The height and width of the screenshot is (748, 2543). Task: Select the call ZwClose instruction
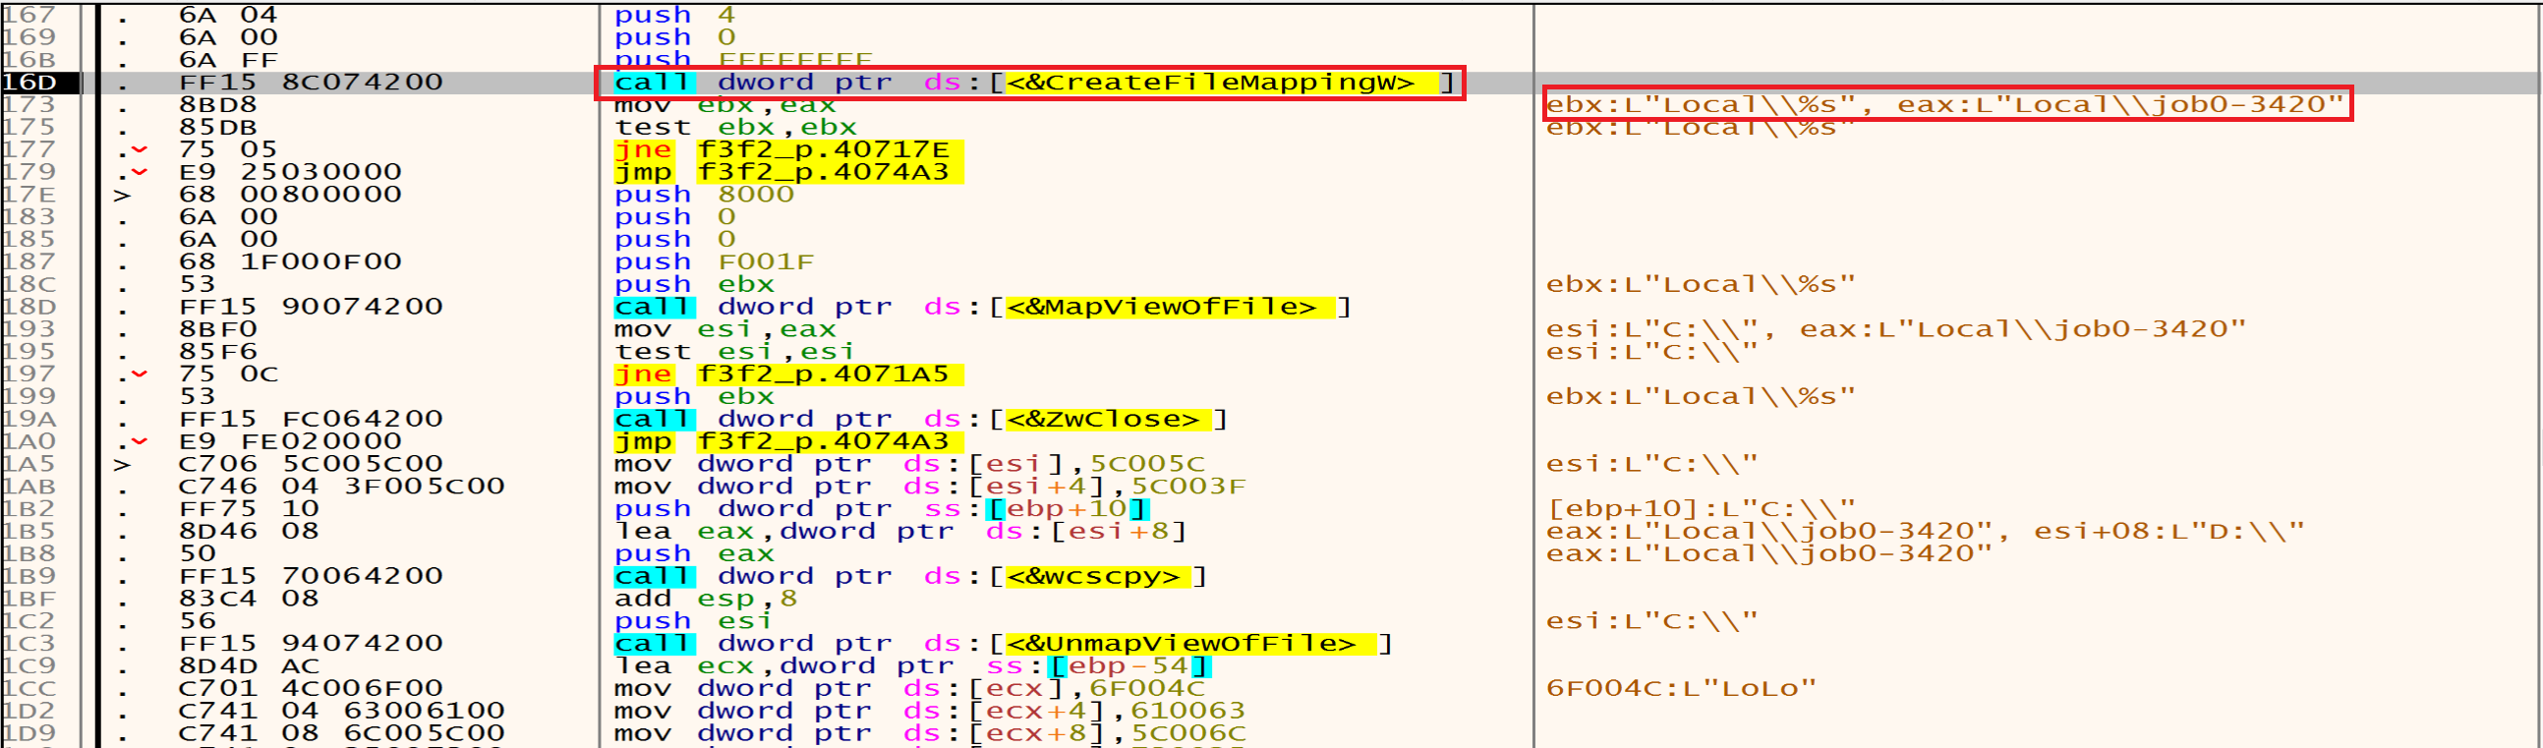[920, 420]
